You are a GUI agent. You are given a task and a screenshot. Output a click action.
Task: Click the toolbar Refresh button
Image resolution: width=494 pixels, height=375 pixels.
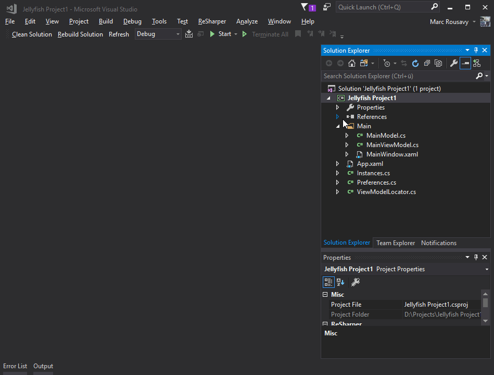coord(119,34)
